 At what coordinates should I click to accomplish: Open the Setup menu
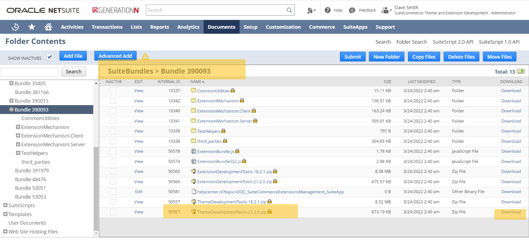[250, 27]
